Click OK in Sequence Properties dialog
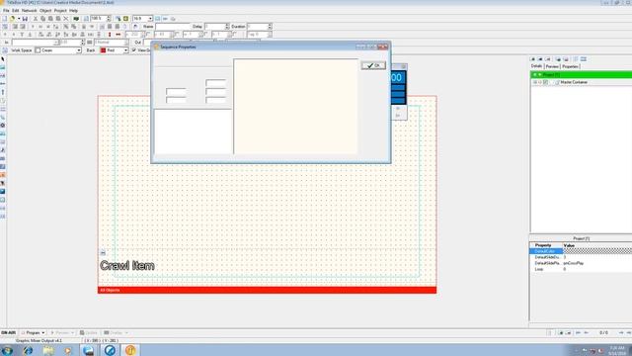Viewport: 632px width, 356px height. [373, 65]
